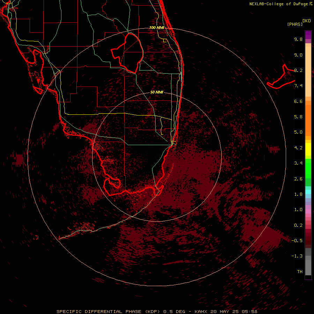Click the 0.2 scale value
Viewport: 314px width, 314px height.
pyautogui.click(x=298, y=225)
